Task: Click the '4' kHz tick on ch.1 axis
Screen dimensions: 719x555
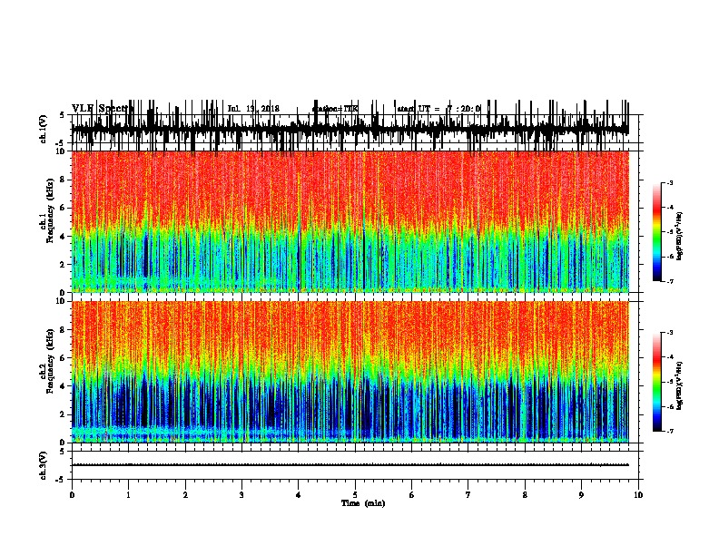Action: pyautogui.click(x=64, y=237)
